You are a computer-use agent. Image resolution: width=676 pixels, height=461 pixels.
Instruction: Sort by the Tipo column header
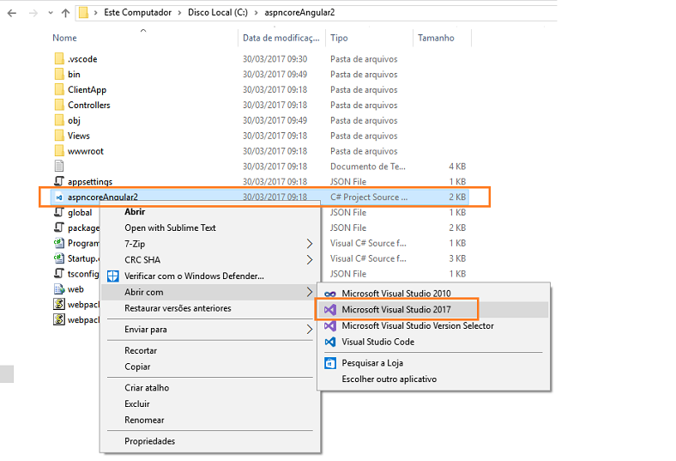339,38
